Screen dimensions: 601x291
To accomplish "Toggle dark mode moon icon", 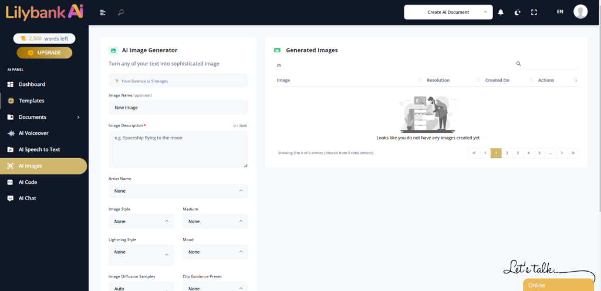I will (x=518, y=12).
